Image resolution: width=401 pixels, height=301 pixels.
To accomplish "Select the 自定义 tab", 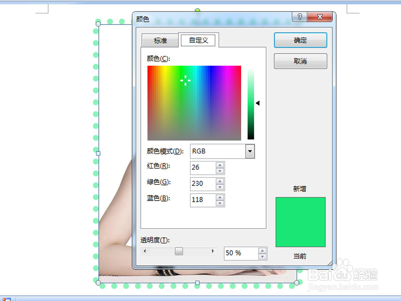I will pos(198,40).
